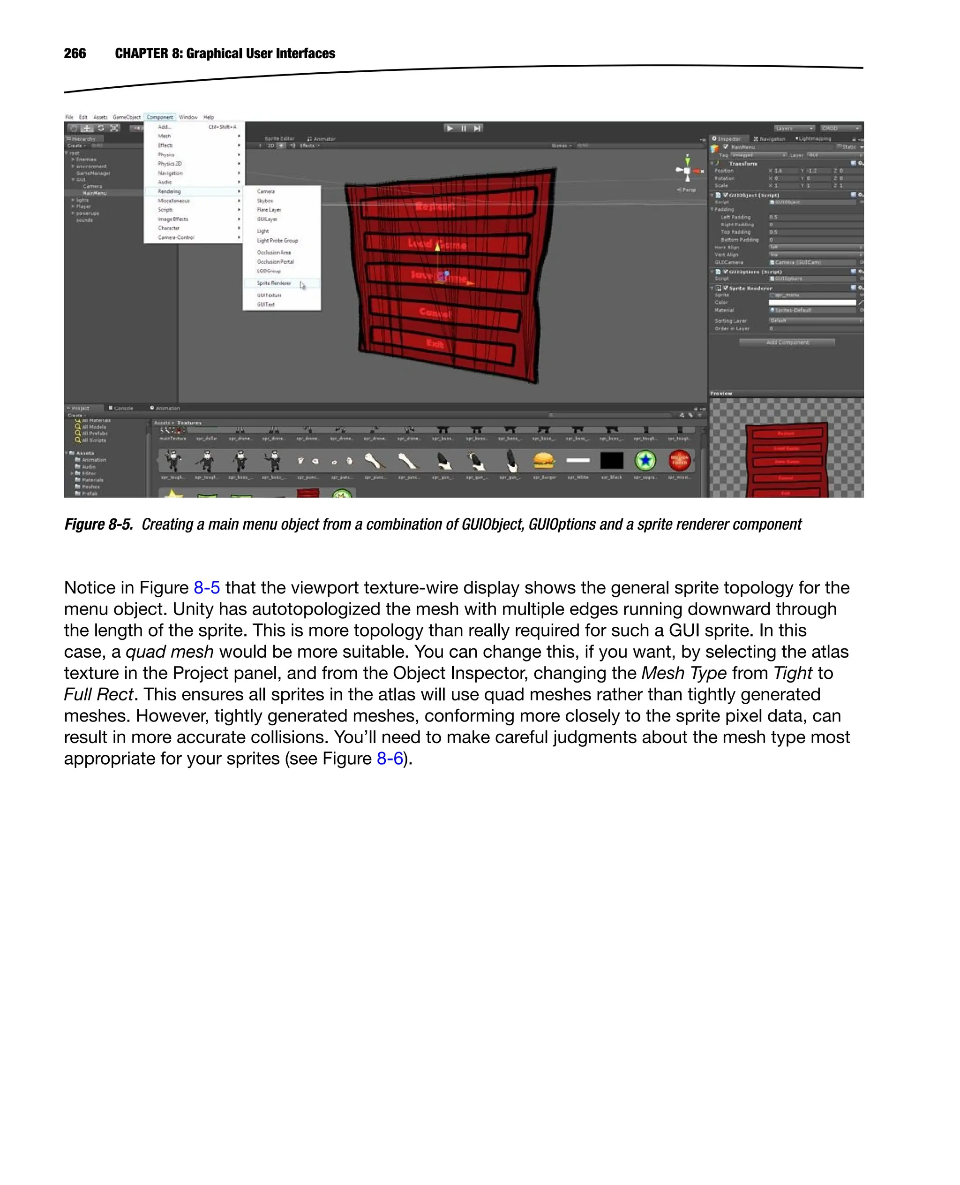960x1185 pixels.
Task: Switch to the Navigation tab
Action: coord(769,139)
